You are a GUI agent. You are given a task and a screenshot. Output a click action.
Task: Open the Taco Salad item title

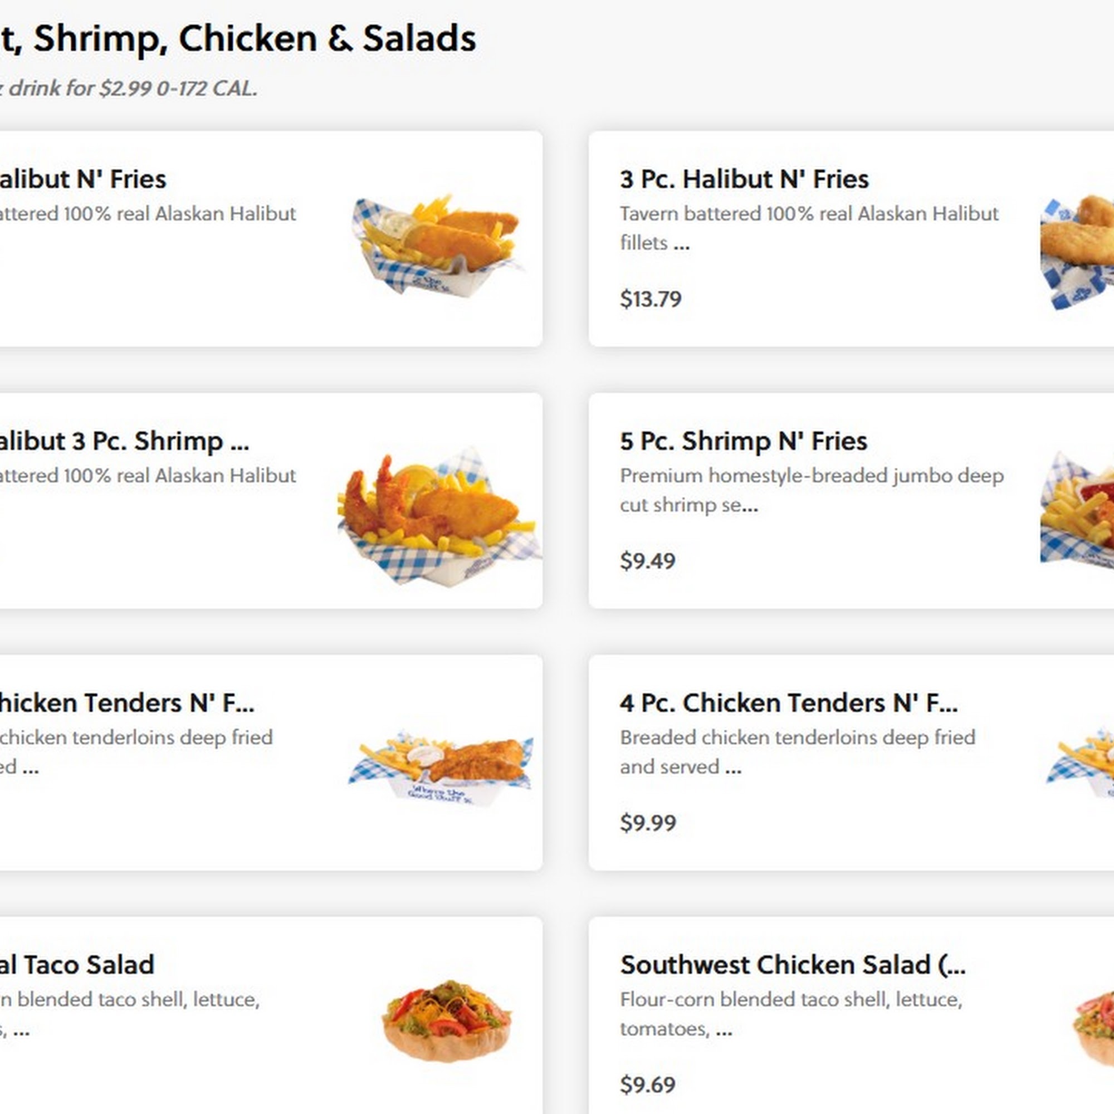[x=77, y=965]
